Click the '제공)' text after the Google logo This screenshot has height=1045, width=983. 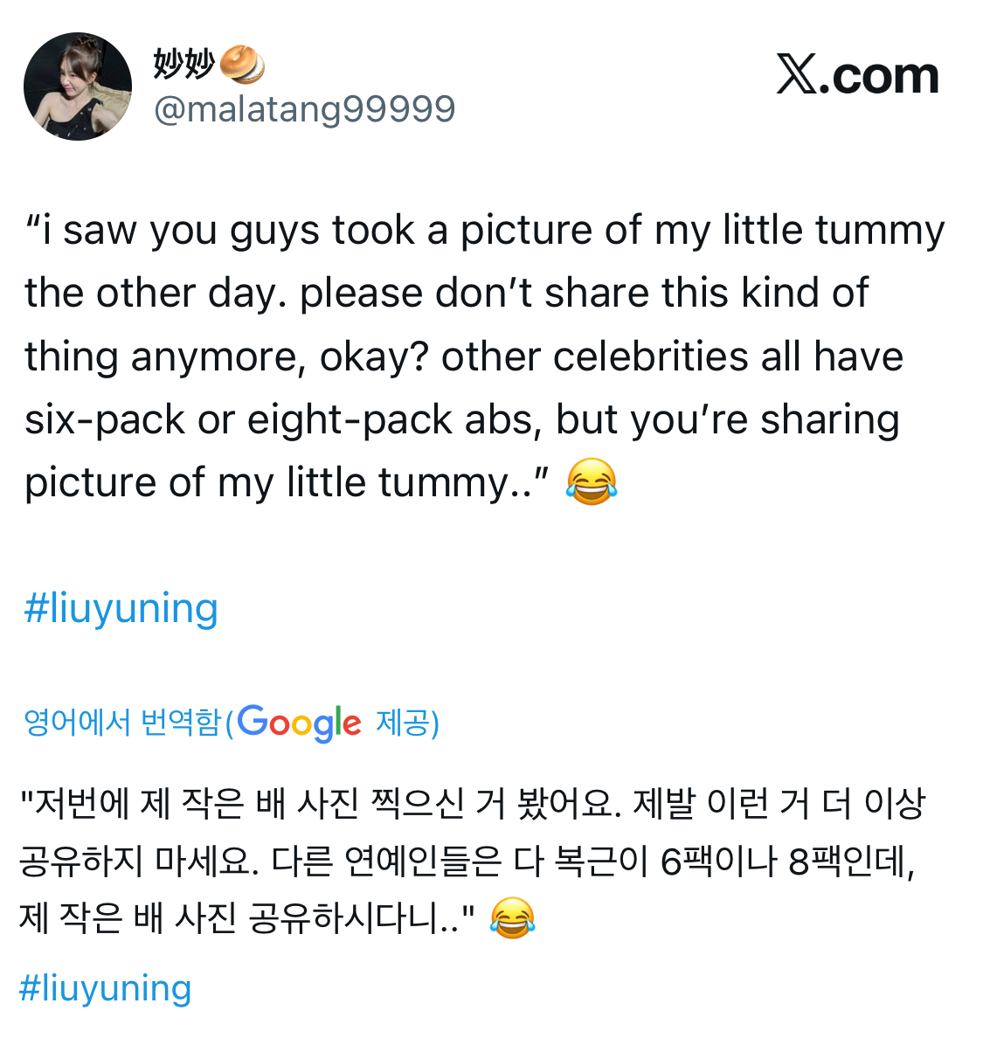(407, 723)
